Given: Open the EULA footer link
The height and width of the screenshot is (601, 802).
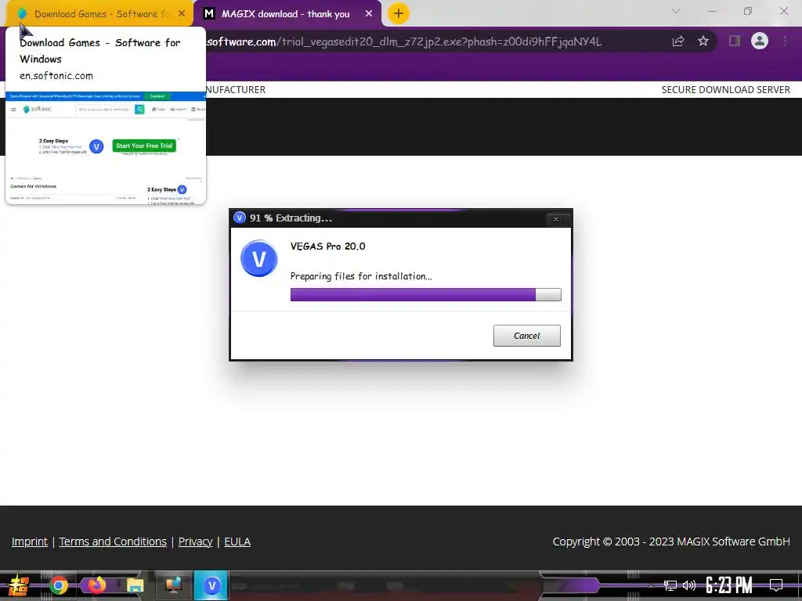Looking at the screenshot, I should click(237, 542).
